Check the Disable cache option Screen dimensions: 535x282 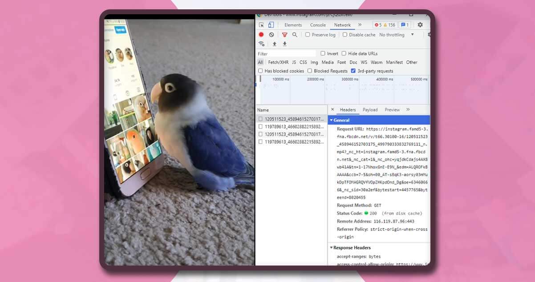(x=344, y=35)
